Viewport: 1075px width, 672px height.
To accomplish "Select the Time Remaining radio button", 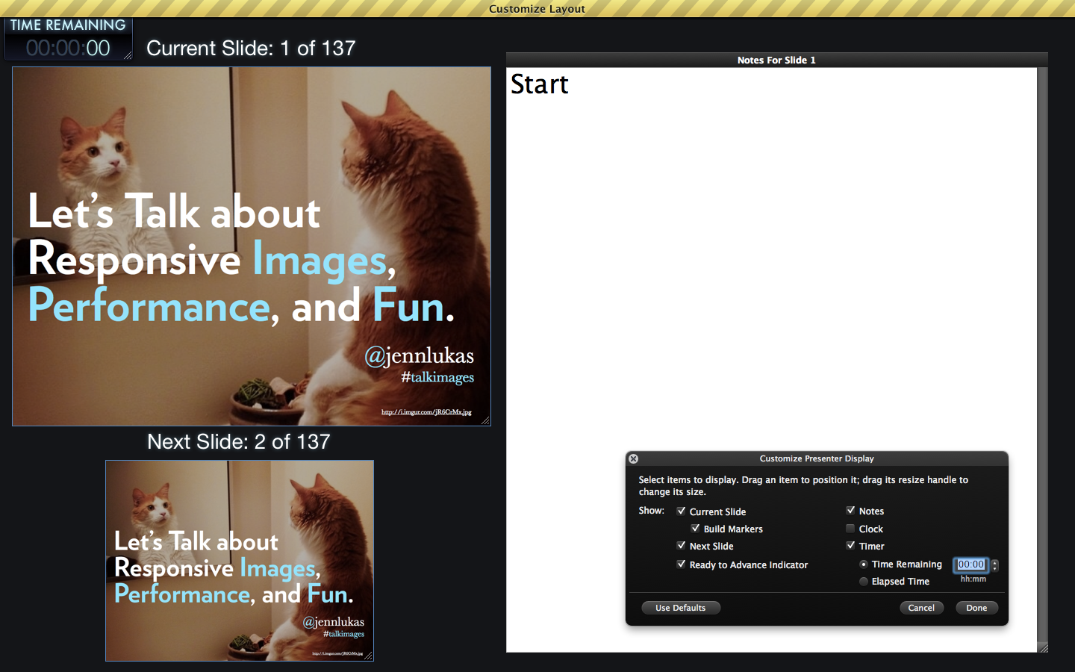I will tap(864, 564).
